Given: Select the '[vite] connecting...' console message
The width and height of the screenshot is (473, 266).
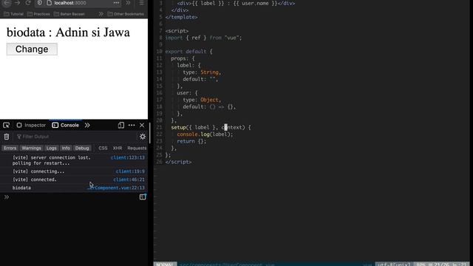Looking at the screenshot, I should tap(38, 171).
